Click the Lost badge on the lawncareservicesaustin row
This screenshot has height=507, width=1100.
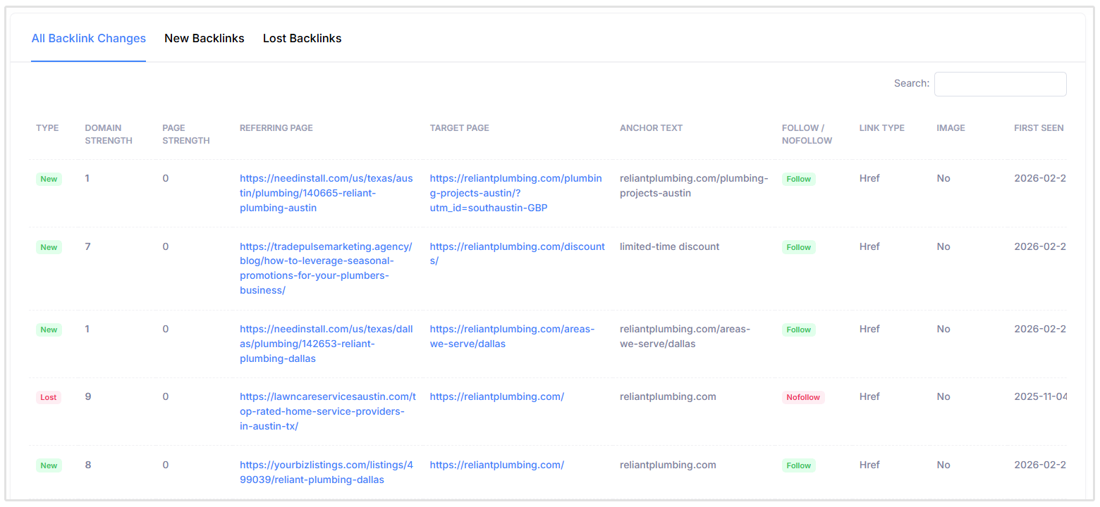click(48, 397)
